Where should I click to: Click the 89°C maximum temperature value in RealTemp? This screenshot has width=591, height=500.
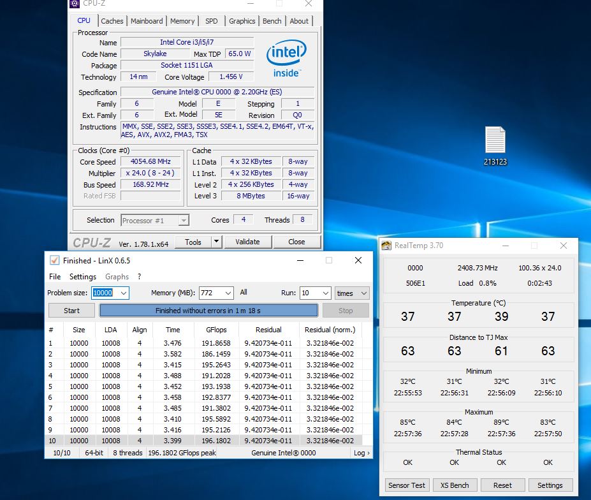(x=501, y=422)
